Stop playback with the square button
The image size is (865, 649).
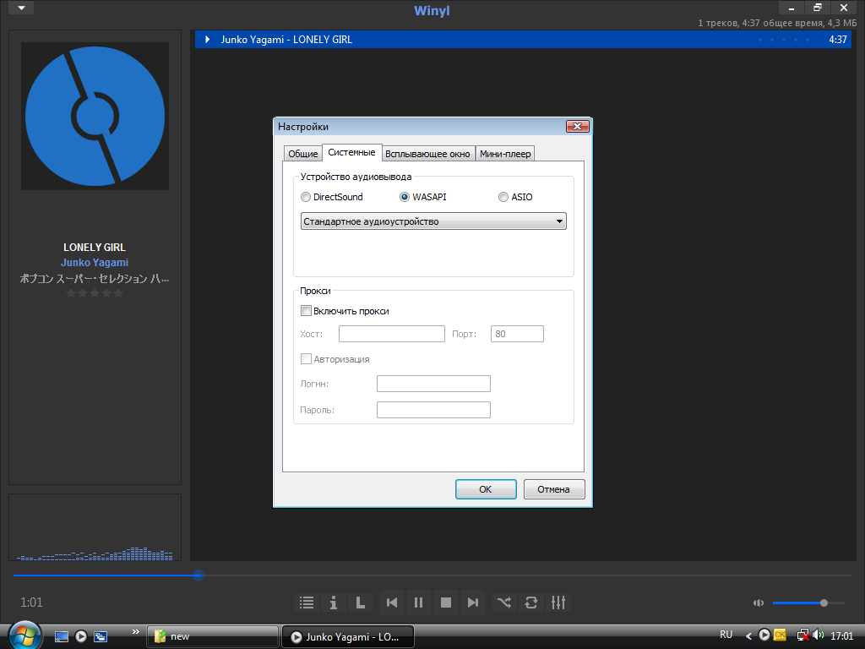(x=446, y=603)
